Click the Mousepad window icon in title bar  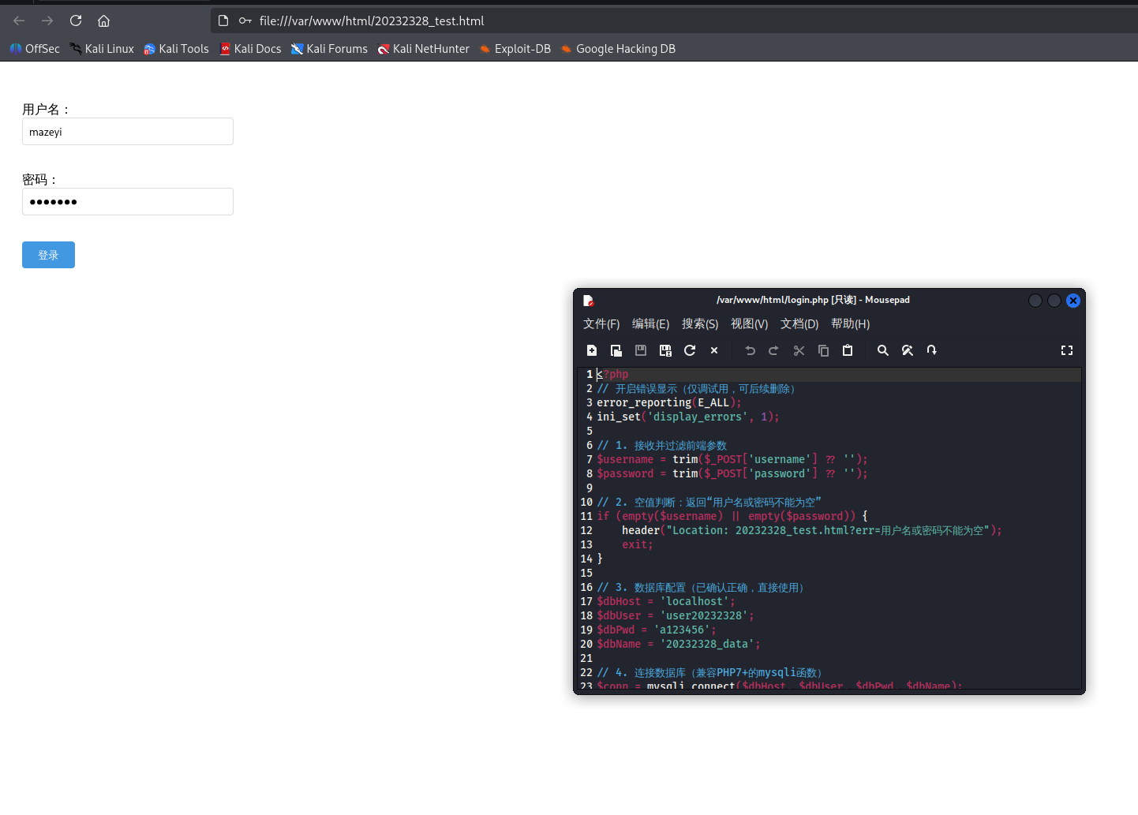point(588,301)
